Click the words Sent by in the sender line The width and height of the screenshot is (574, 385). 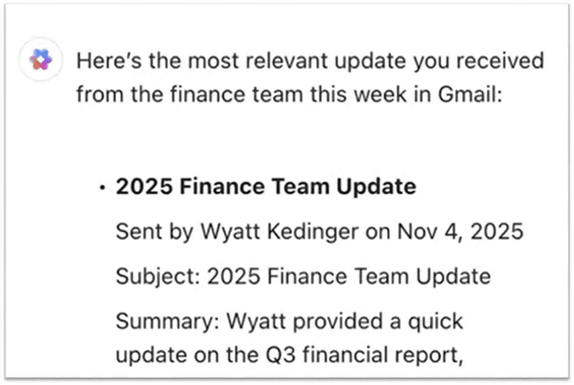pos(154,232)
